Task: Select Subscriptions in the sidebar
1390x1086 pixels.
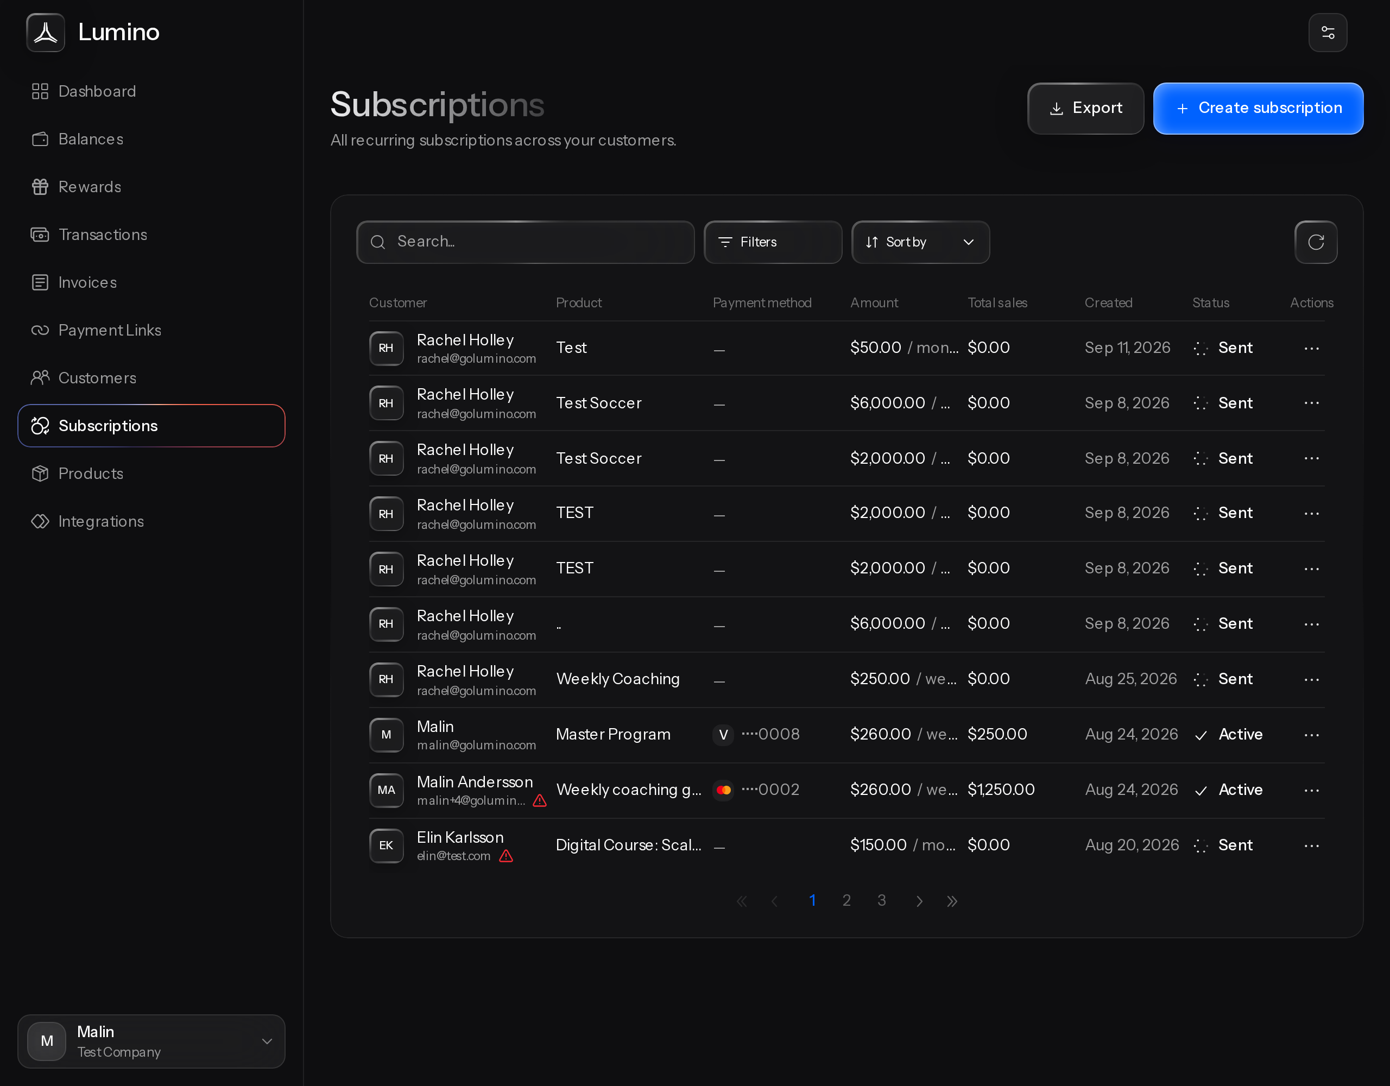Action: click(x=151, y=425)
